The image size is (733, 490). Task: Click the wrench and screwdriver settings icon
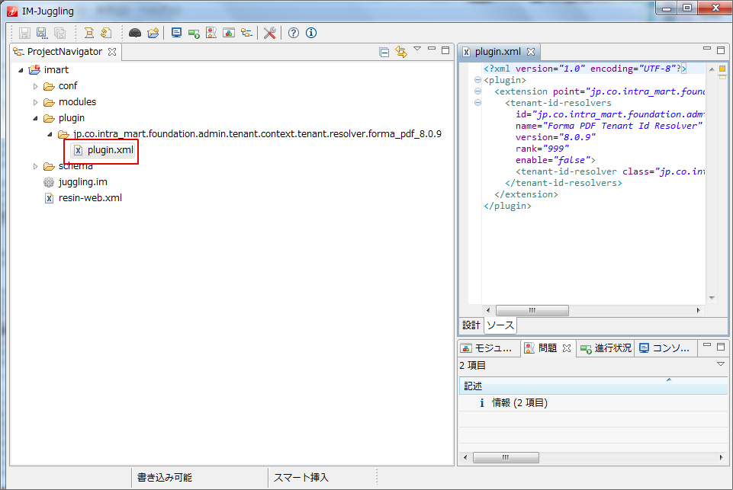coord(269,33)
